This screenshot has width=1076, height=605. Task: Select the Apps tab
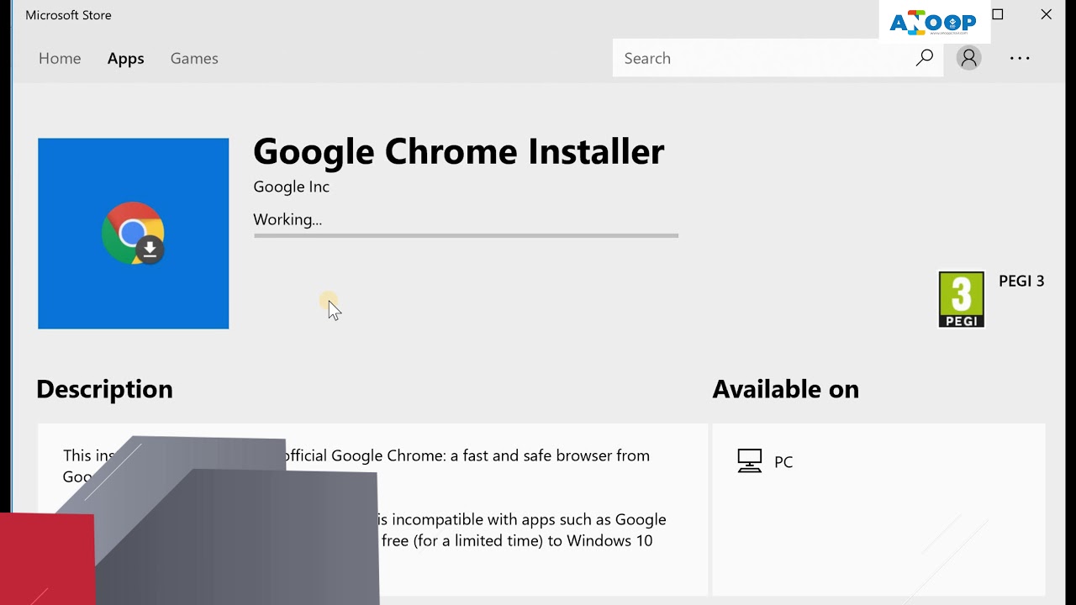126,59
